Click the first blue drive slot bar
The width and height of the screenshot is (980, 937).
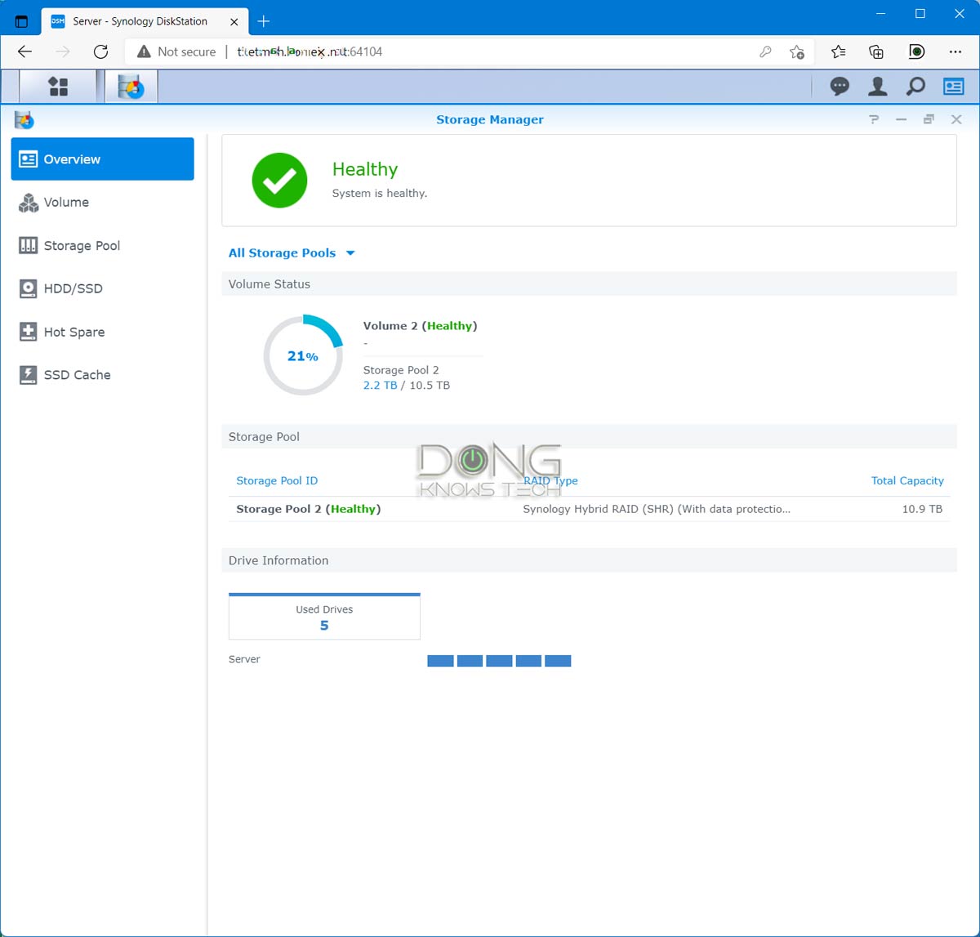point(440,661)
